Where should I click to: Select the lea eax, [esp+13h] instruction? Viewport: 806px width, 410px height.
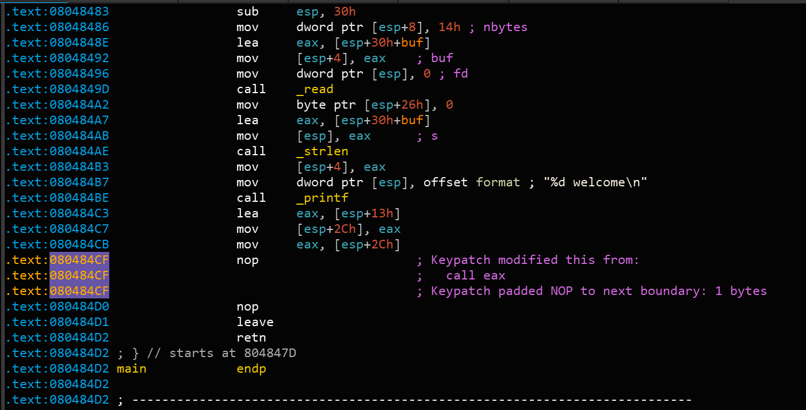click(x=319, y=213)
